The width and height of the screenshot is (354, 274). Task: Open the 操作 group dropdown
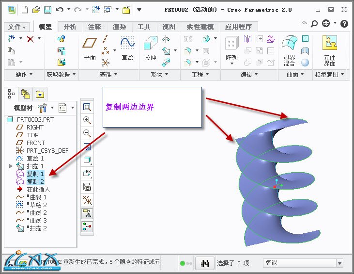click(x=24, y=74)
